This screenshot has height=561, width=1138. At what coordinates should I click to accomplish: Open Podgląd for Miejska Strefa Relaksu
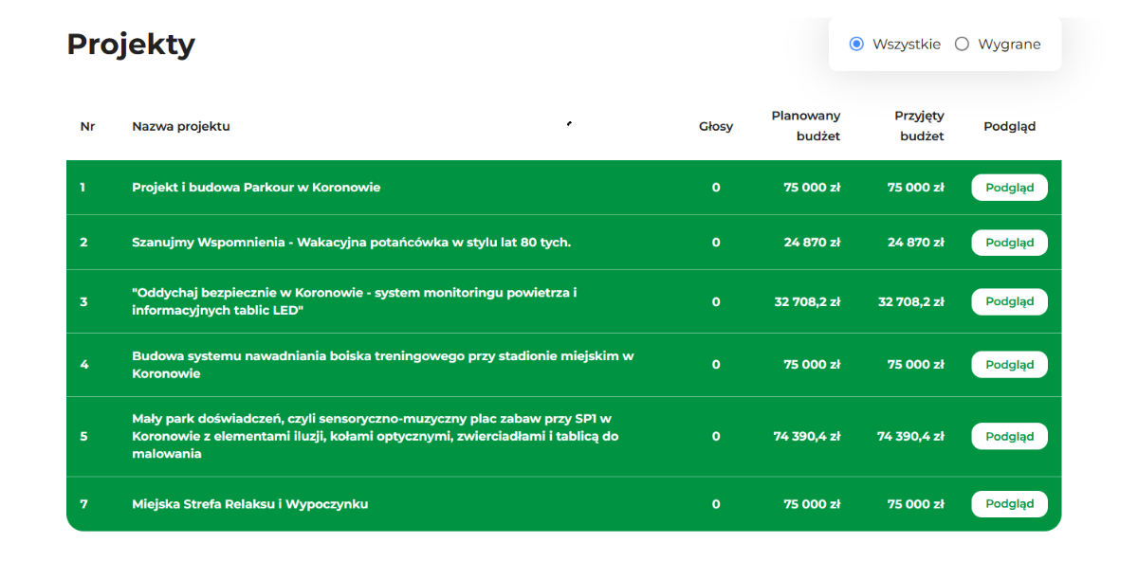(x=1009, y=504)
